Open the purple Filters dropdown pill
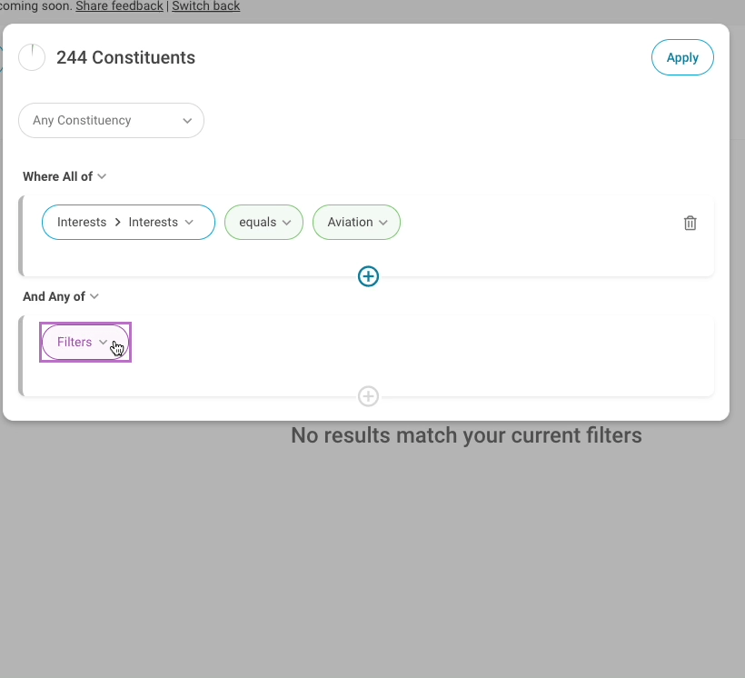 click(84, 343)
